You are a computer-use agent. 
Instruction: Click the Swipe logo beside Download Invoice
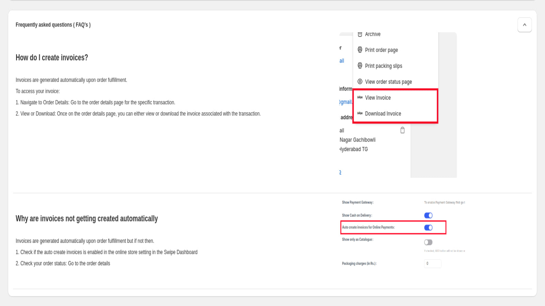(360, 114)
